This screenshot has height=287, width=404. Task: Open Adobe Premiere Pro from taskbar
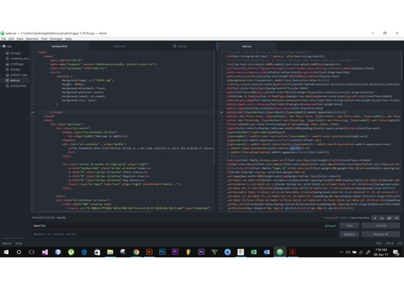click(176, 252)
